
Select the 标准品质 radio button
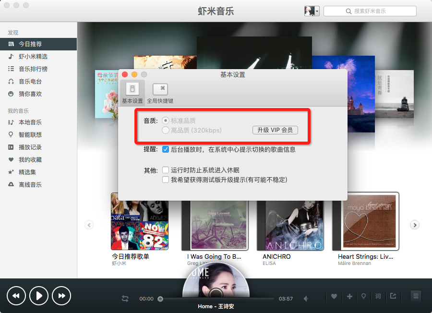pyautogui.click(x=165, y=120)
